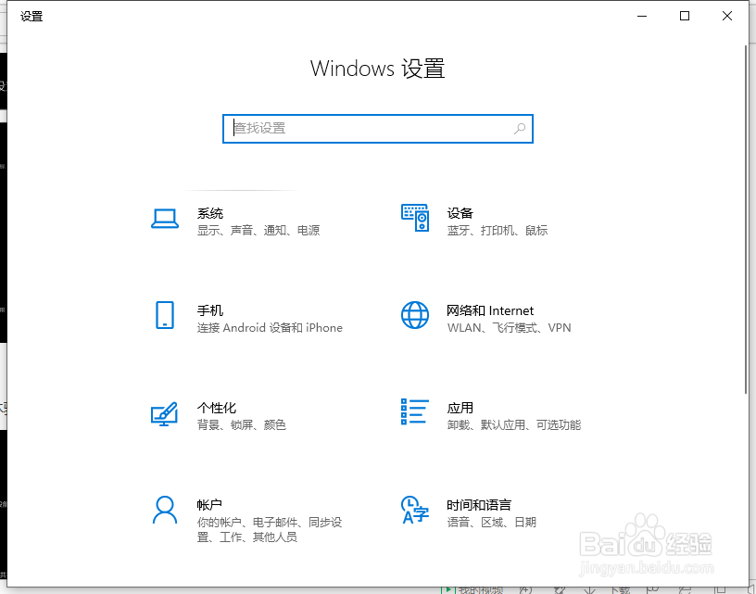Select the laptop icon for 系统 settings
756x594 pixels.
(164, 219)
